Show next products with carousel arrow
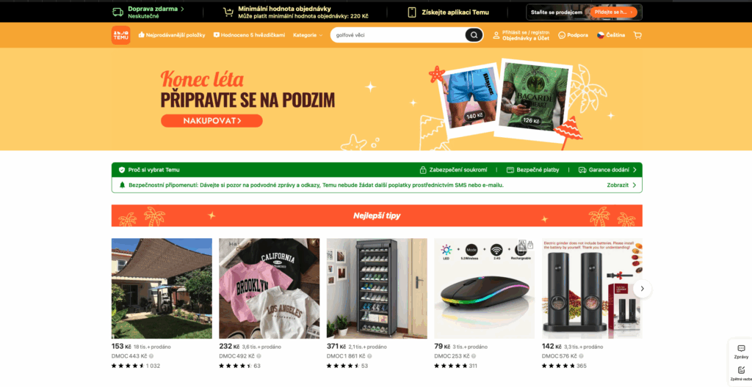The image size is (752, 387). pos(642,289)
